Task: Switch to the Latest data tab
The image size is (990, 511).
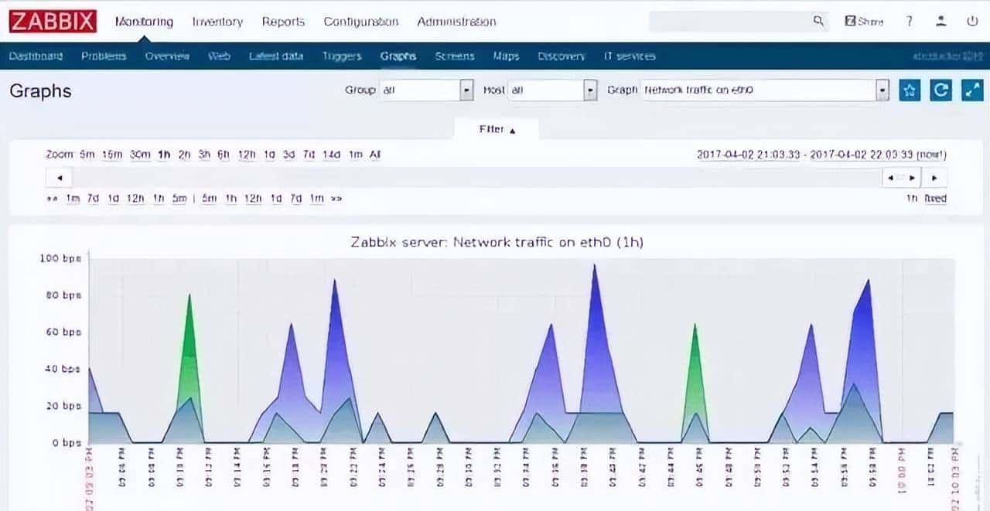Action: (275, 56)
